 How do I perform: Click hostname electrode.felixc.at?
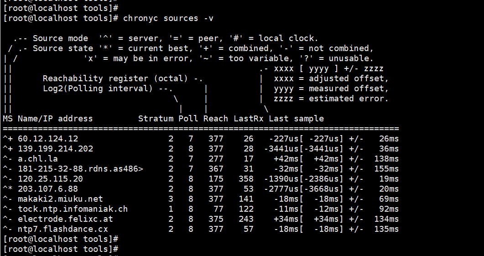[x=65, y=219]
